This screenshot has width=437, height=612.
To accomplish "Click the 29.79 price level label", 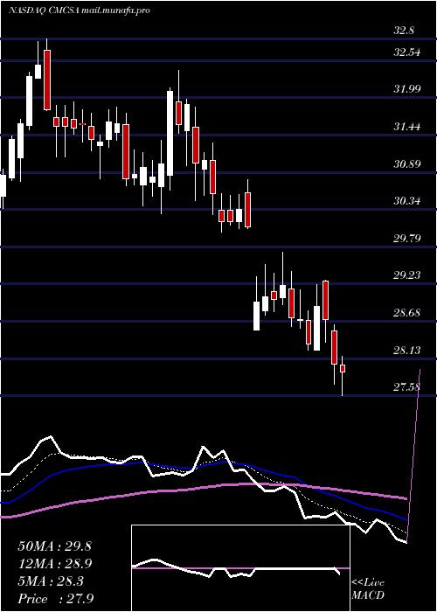I will point(407,238).
